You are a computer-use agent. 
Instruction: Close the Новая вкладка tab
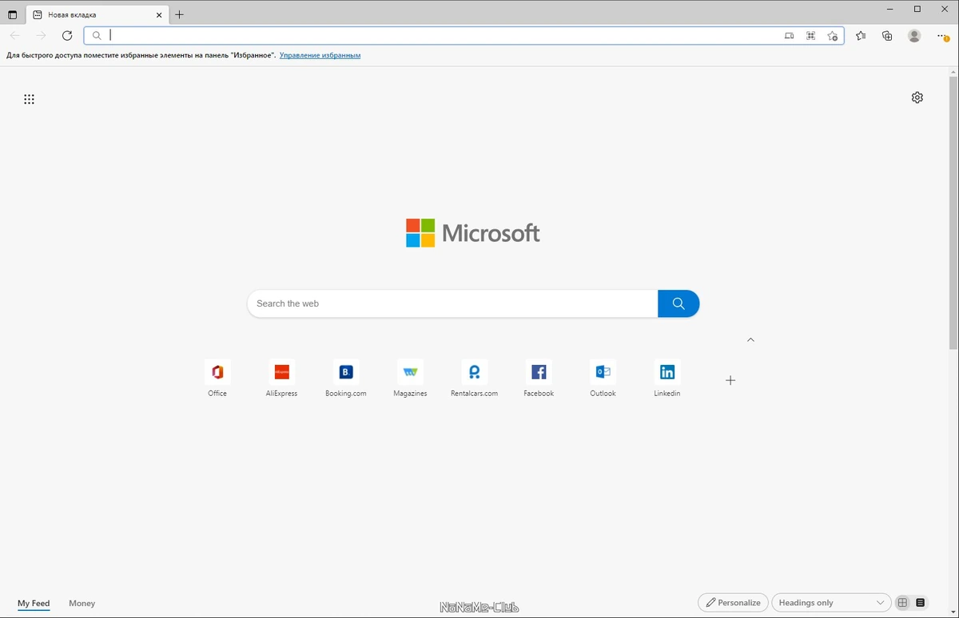(159, 14)
